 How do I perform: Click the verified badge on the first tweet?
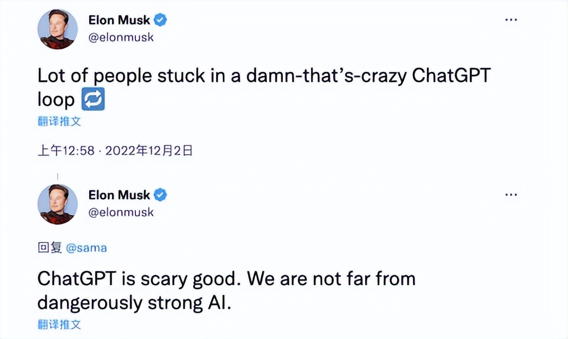point(160,20)
